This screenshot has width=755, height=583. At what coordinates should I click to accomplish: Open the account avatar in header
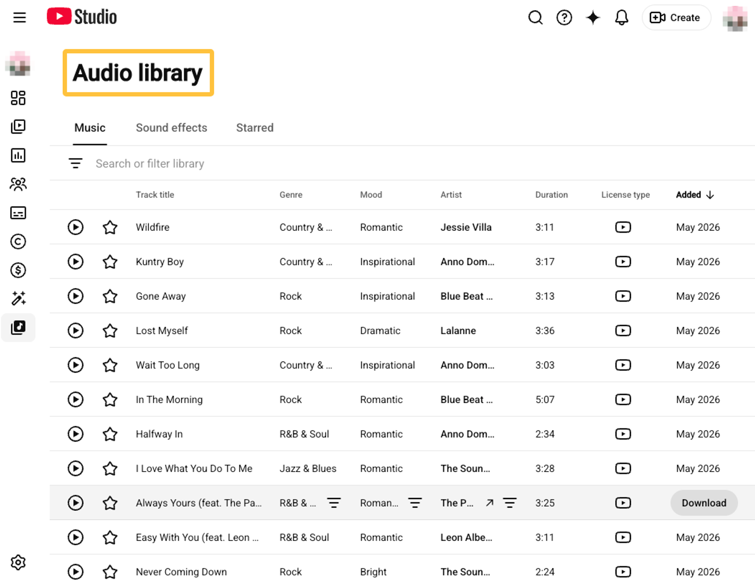pos(735,18)
